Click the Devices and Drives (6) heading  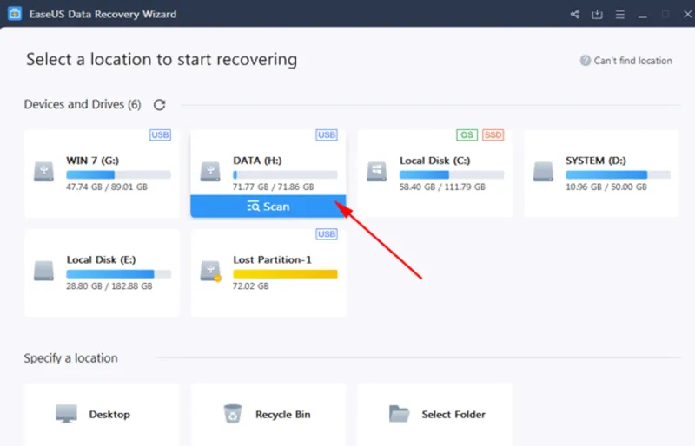[x=83, y=104]
